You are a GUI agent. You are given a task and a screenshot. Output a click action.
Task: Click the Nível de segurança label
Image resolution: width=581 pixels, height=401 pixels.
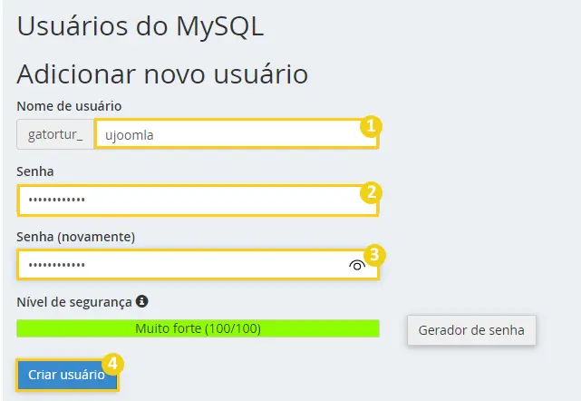click(74, 302)
